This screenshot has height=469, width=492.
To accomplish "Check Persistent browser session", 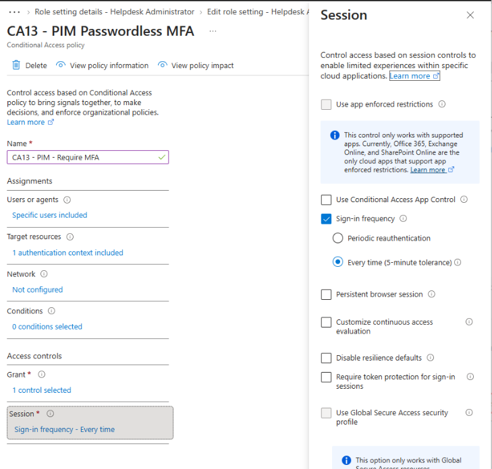I will tap(327, 294).
